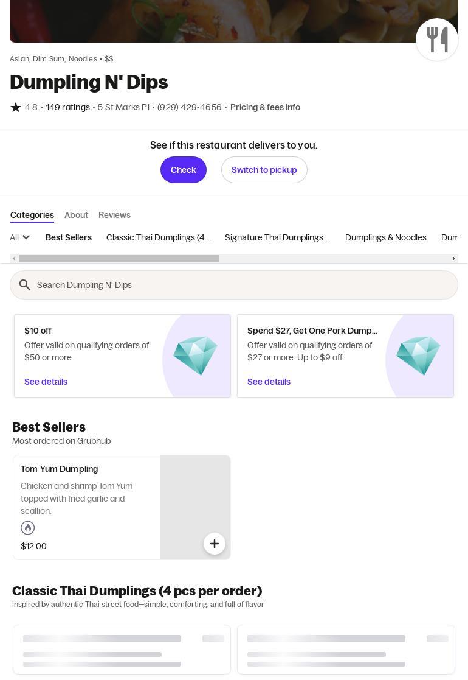Open the About tab
Screen dimensions: 468x680
tap(76, 215)
